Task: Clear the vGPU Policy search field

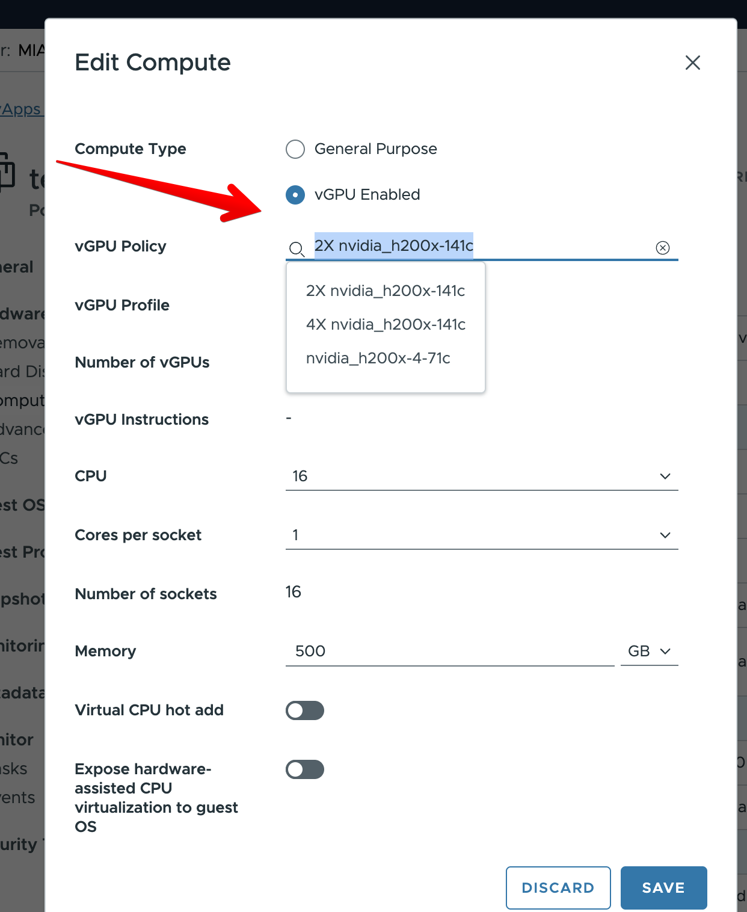Action: click(x=662, y=248)
